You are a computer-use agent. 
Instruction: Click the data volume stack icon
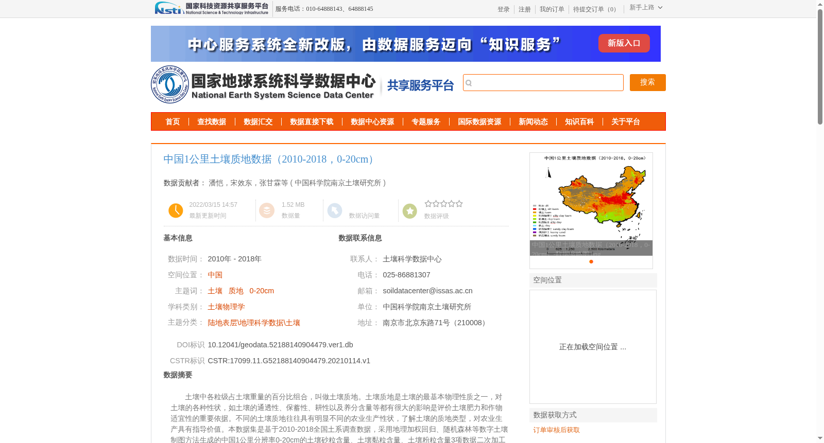tap(267, 210)
